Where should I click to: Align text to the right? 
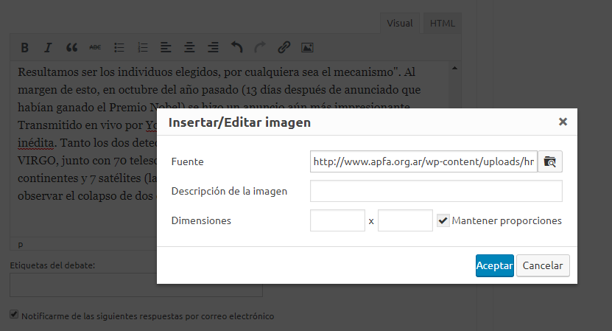(213, 48)
